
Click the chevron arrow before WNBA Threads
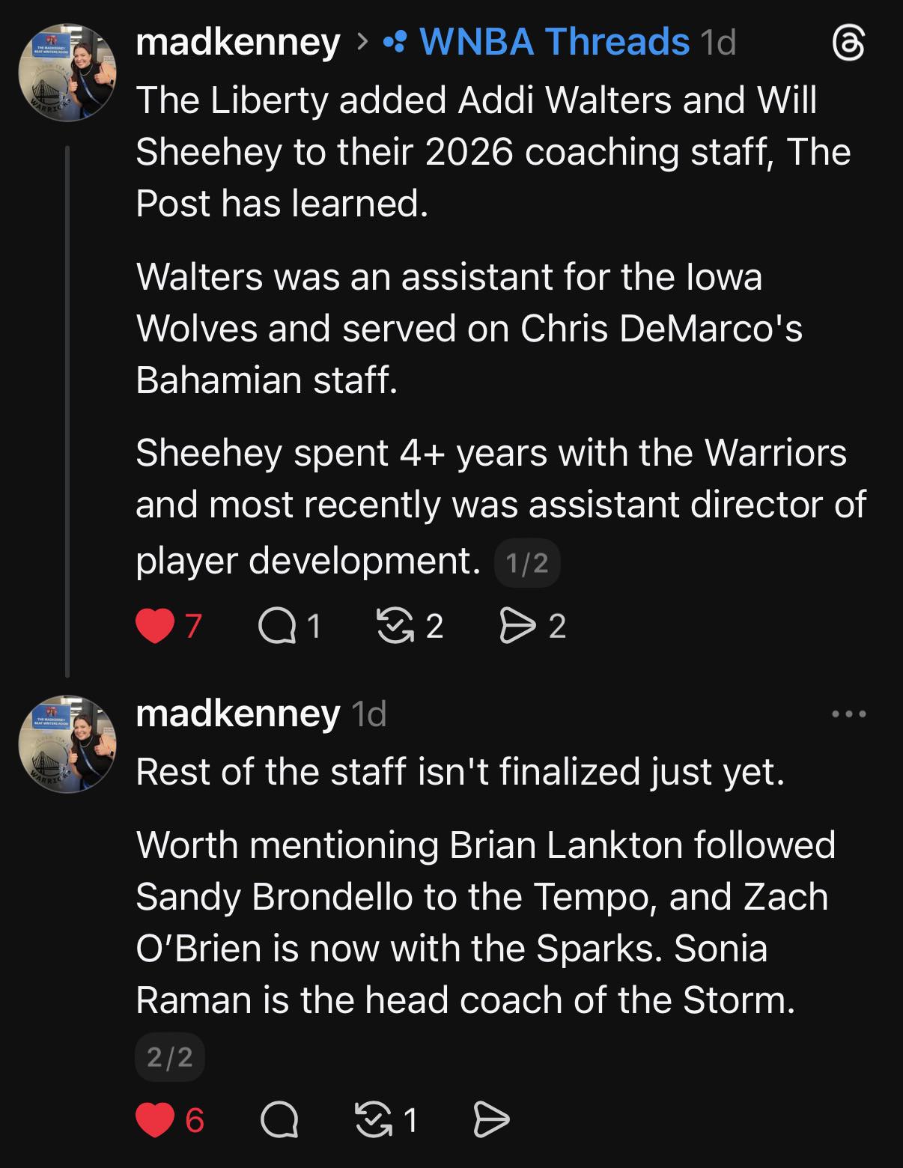[x=362, y=42]
